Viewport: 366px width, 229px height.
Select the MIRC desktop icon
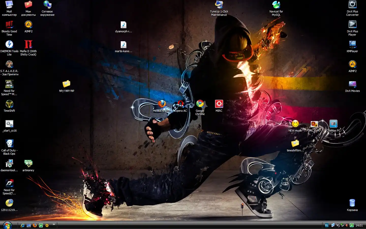pos(219,104)
